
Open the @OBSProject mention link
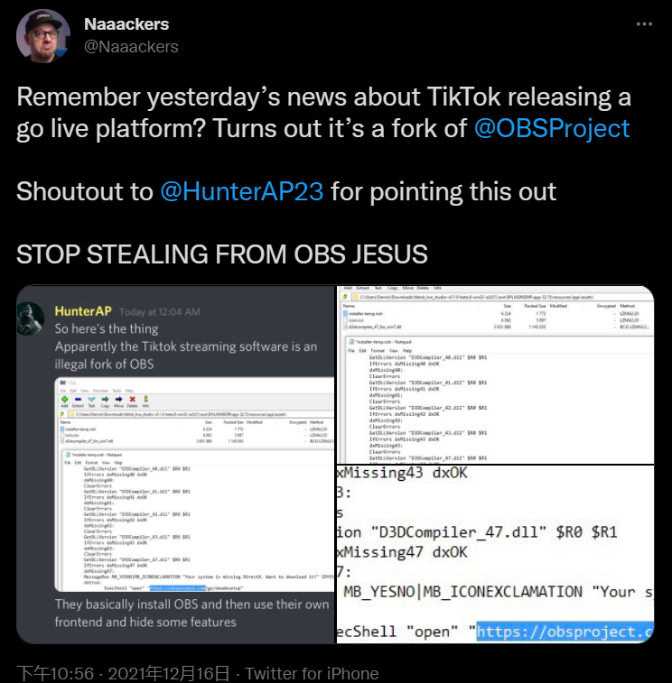552,127
